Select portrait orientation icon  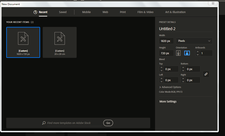(178, 53)
